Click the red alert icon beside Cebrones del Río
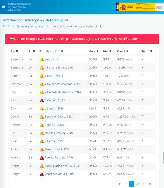 pos(42,174)
